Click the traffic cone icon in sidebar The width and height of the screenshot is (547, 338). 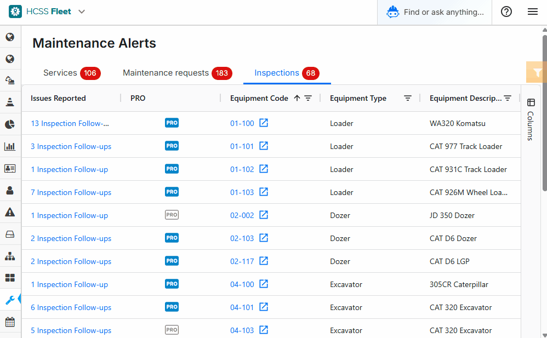coord(10,102)
